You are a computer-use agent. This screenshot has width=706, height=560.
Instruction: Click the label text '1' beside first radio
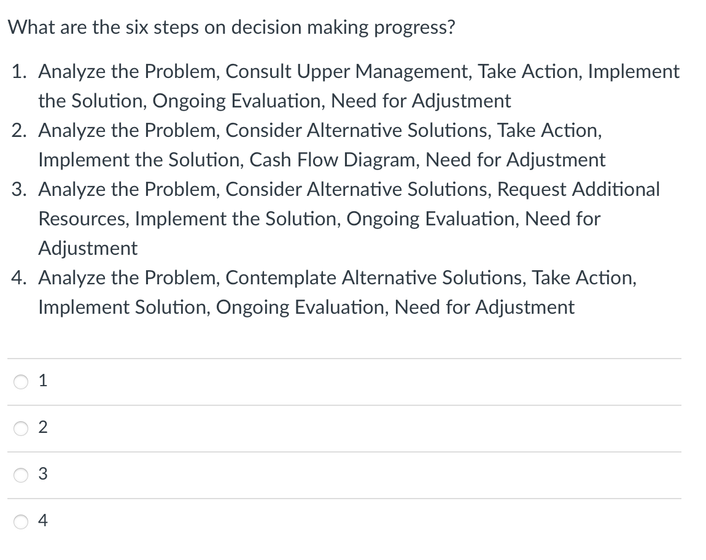42,381
